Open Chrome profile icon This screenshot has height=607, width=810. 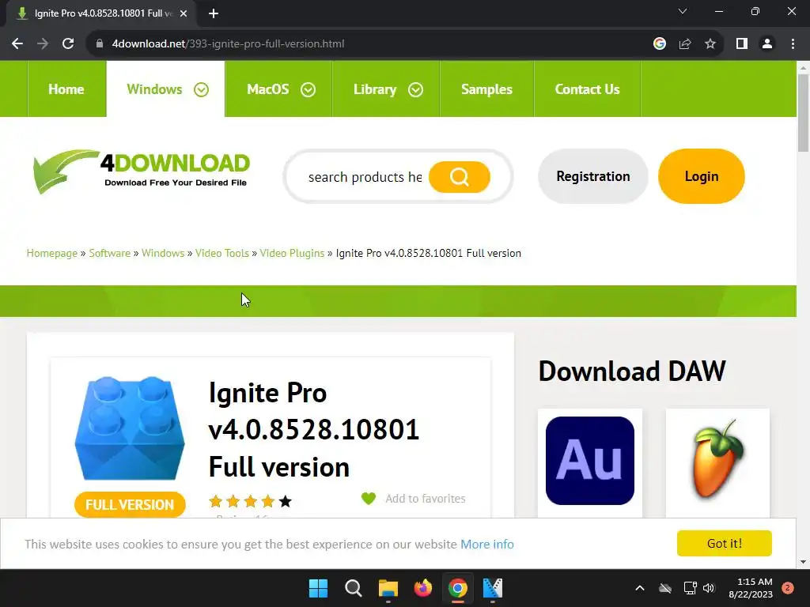click(767, 44)
